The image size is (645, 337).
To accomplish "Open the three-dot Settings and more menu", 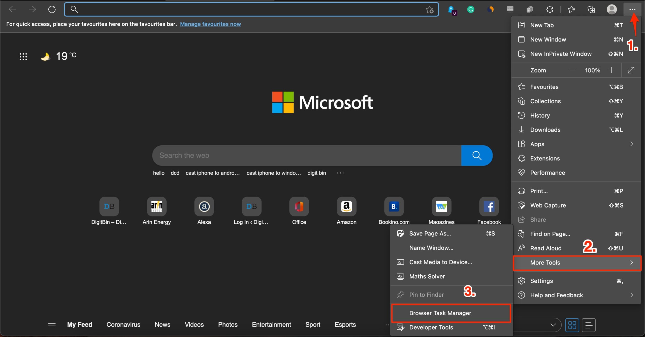I will [632, 10].
